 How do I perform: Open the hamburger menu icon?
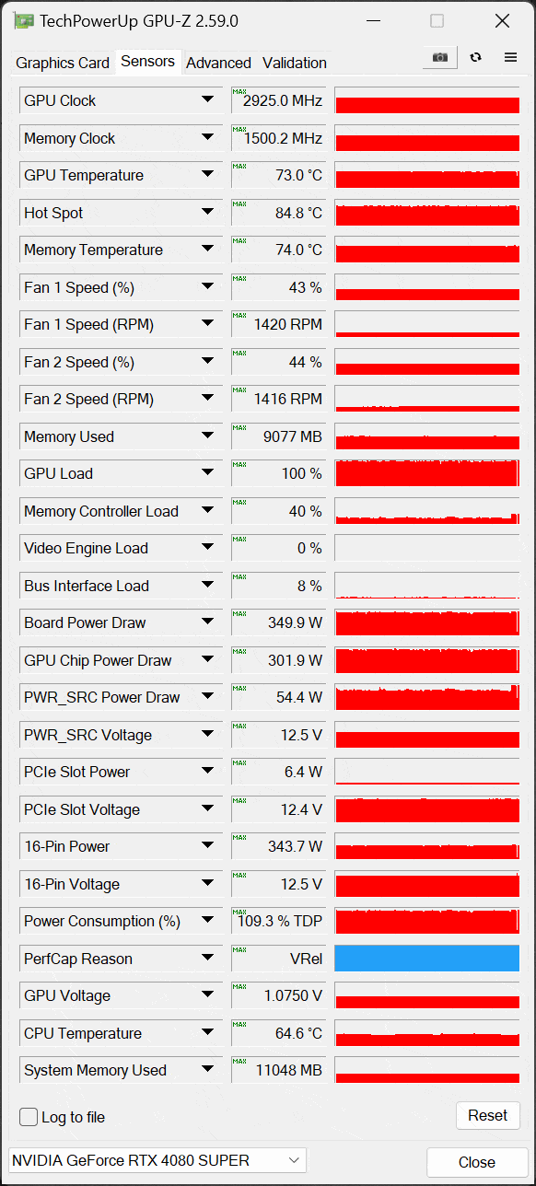[x=510, y=57]
